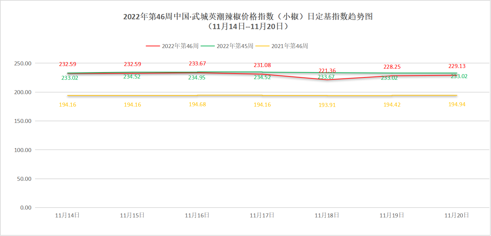Screen dimensions: 491x236
Task: Click the 2022年第46周 legend entry
Action: coord(180,46)
